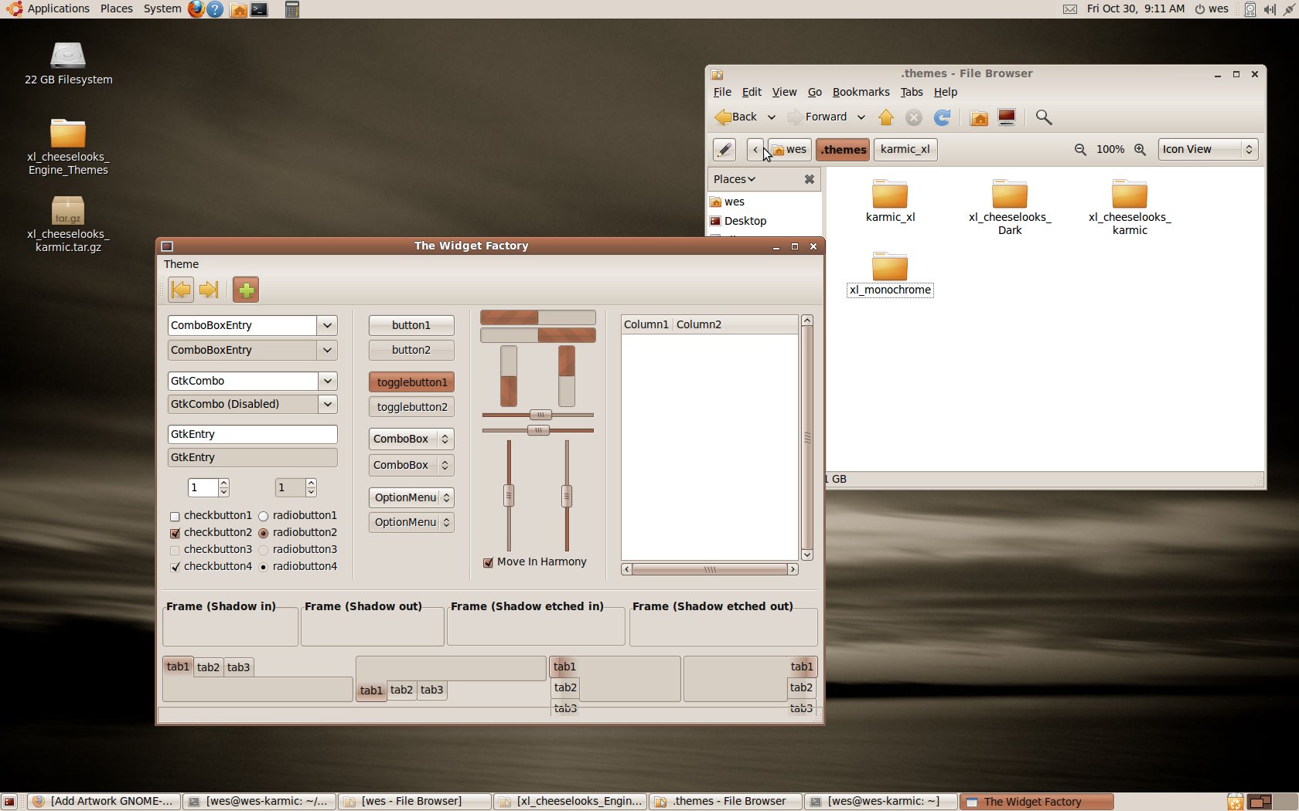
Task: Select radiobutton2
Action: pos(264,533)
